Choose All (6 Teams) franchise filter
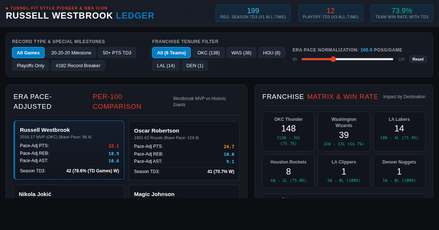This screenshot has width=439, height=230. pyautogui.click(x=171, y=53)
